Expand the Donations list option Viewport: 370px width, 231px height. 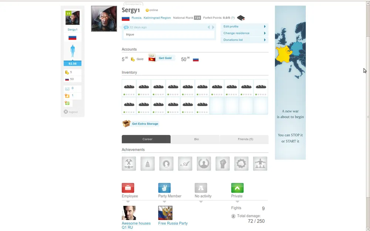[x=244, y=40]
